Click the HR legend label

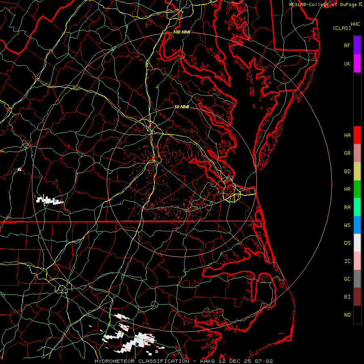347,189
